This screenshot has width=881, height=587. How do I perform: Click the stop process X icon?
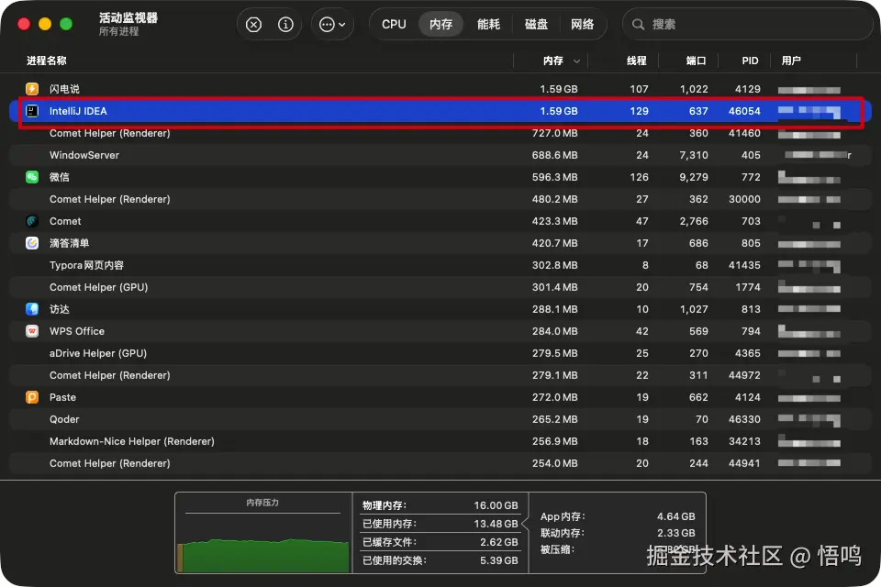coord(254,25)
